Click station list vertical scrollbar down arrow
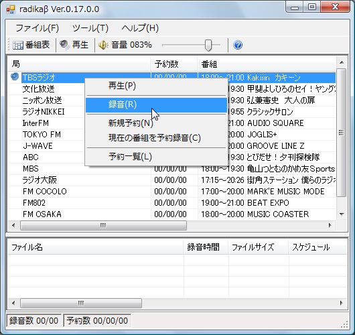The width and height of the screenshot is (355, 335). (342, 214)
